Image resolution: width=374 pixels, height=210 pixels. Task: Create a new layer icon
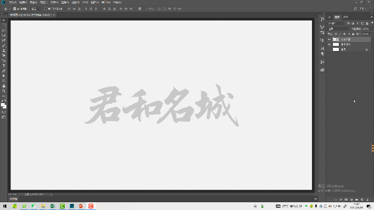(x=362, y=200)
